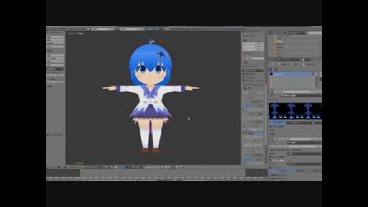368x207 pixels.
Task: Click the outliner search field
Action: [314, 33]
